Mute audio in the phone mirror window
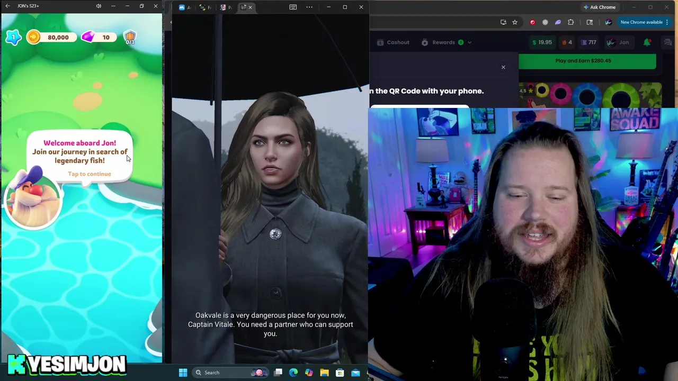Image resolution: width=678 pixels, height=381 pixels. tap(99, 6)
